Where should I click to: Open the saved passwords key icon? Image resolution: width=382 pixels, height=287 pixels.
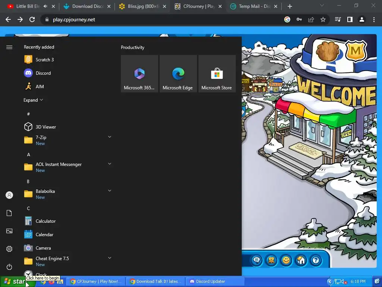click(299, 19)
